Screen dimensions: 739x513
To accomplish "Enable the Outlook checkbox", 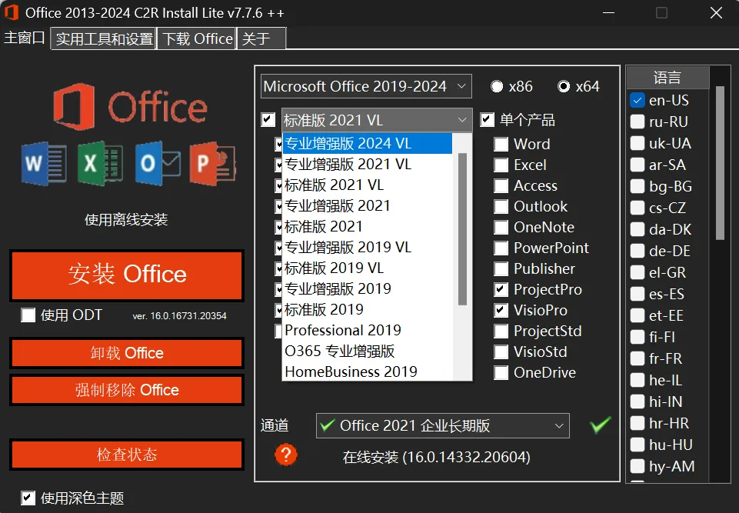I will click(501, 207).
